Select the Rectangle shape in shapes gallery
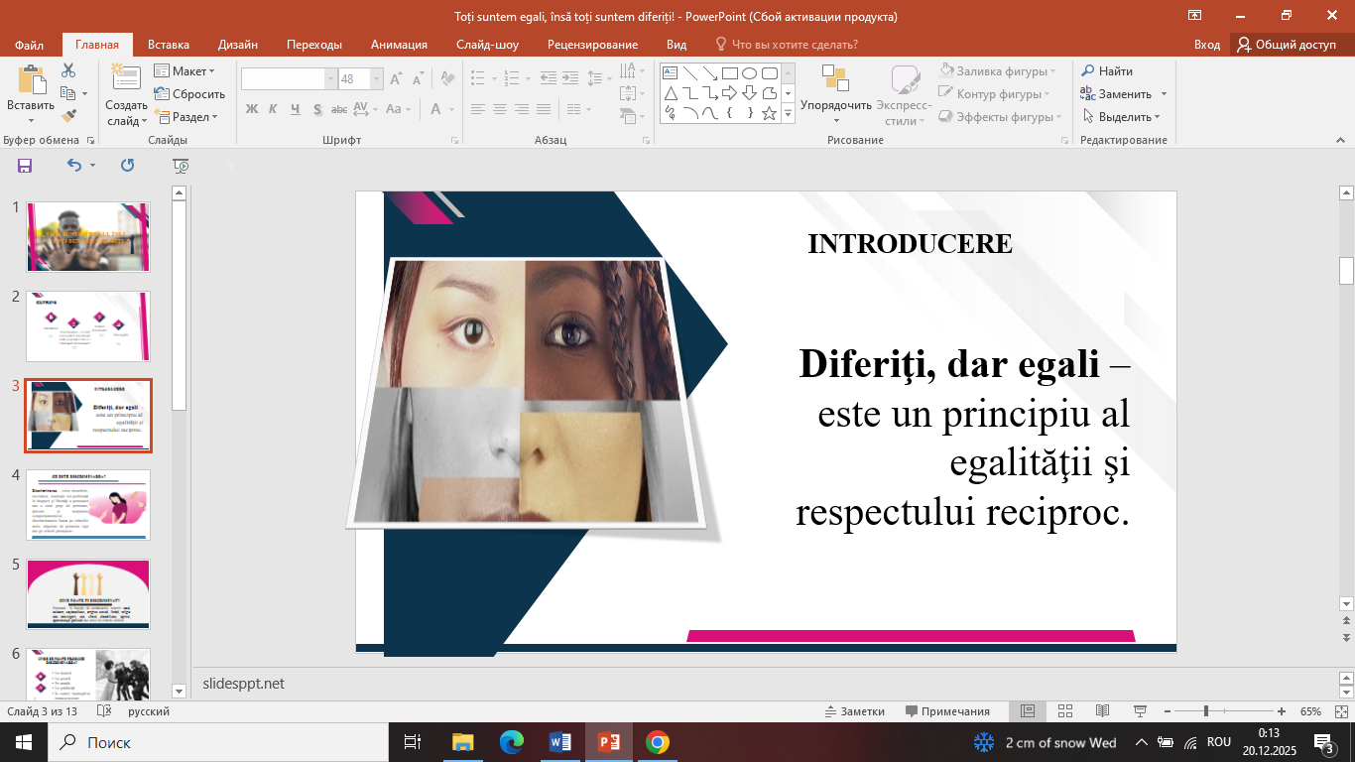Image resolution: width=1355 pixels, height=762 pixels. [x=729, y=72]
